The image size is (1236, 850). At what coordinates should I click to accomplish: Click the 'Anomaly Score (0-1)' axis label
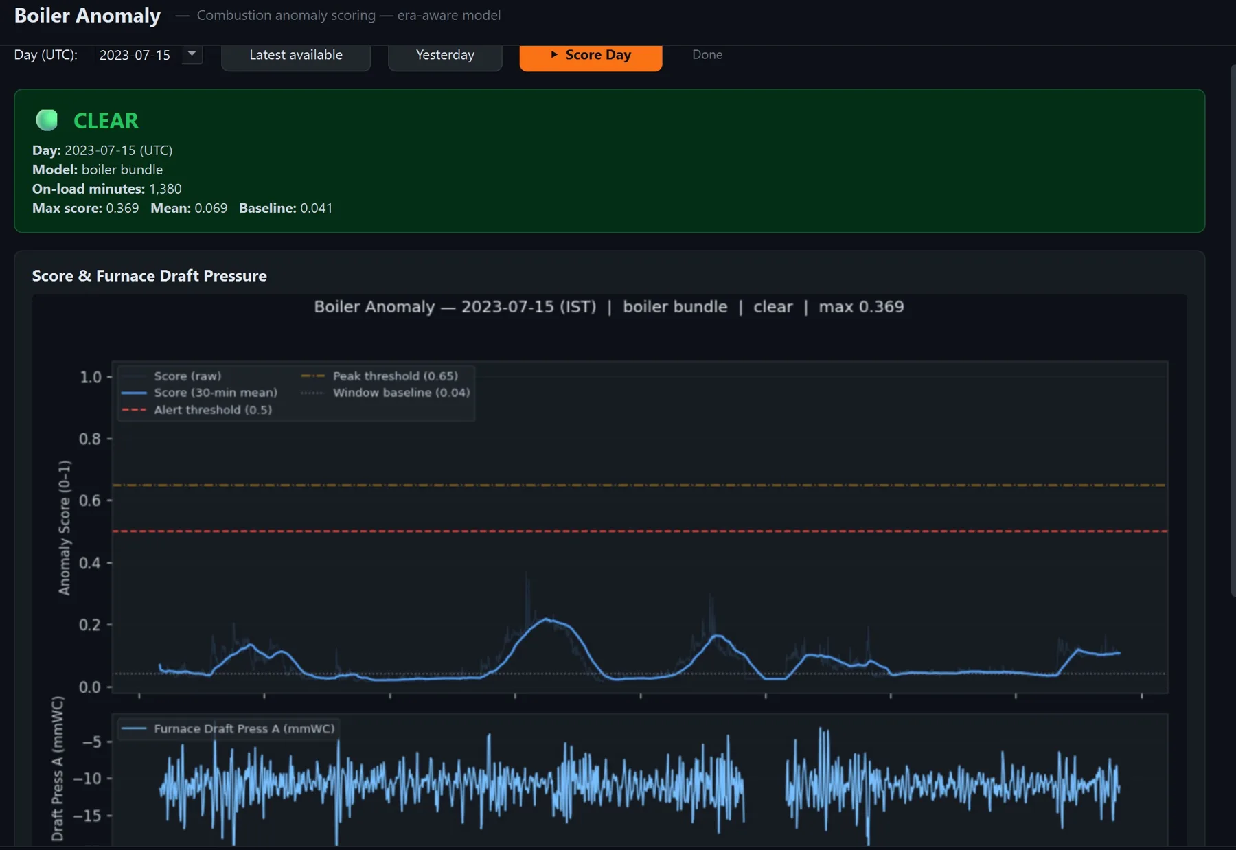[x=65, y=527]
